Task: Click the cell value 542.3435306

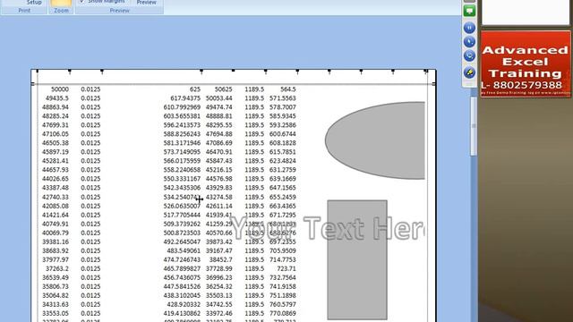Action: pyautogui.click(x=182, y=188)
